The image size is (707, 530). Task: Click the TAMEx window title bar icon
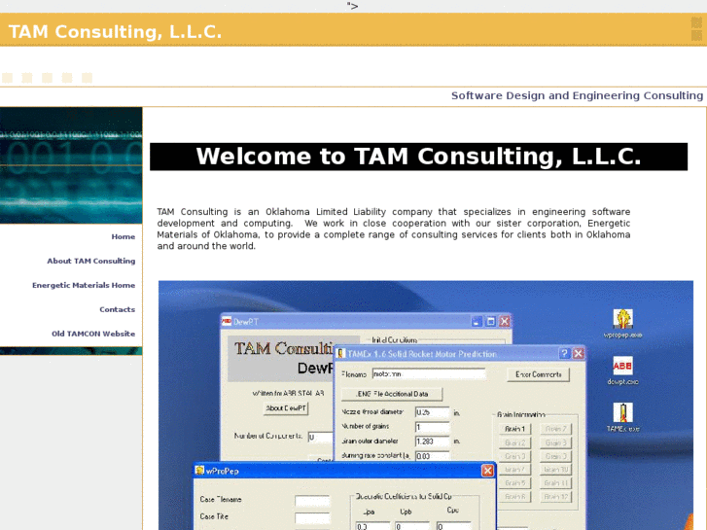click(x=341, y=354)
